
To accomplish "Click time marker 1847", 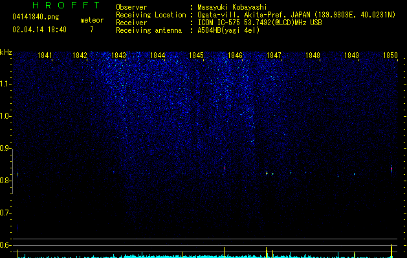I will point(274,55).
